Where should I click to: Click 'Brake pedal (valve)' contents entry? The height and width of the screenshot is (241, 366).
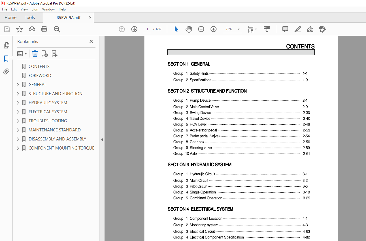[x=205, y=136]
